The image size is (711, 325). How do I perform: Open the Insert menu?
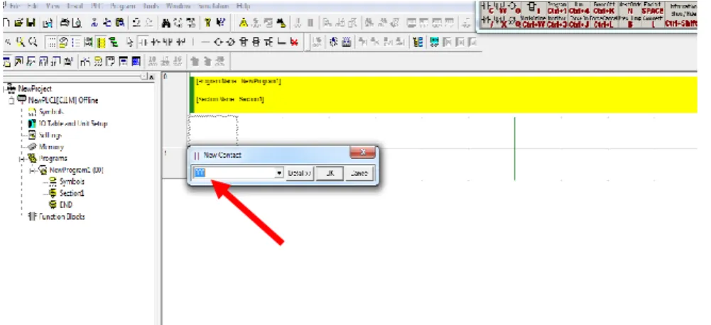pos(74,6)
